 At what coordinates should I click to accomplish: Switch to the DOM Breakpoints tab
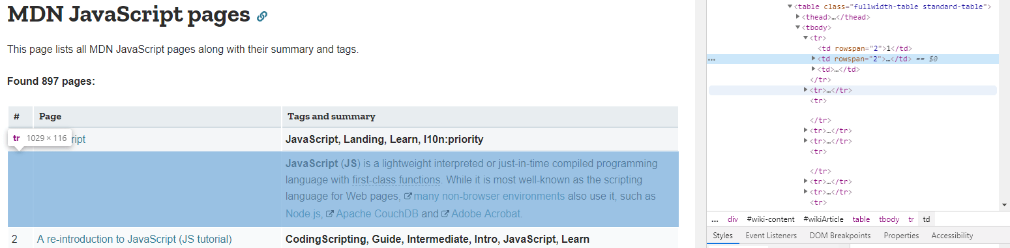(x=840, y=236)
